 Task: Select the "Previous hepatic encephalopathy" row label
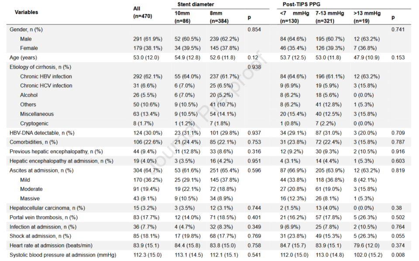56,152
